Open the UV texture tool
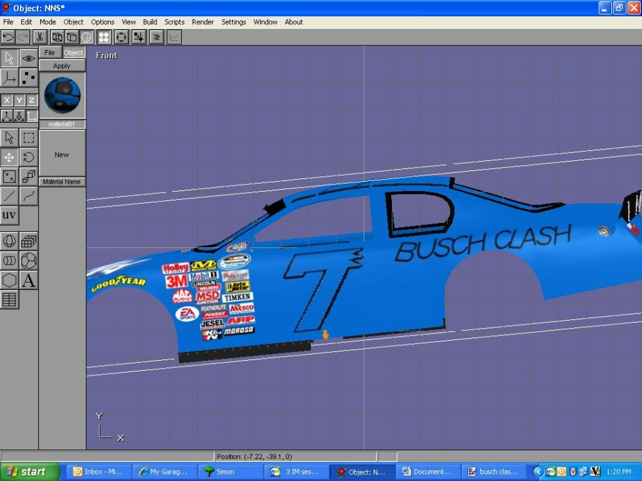The height and width of the screenshot is (481, 642). coord(9,216)
